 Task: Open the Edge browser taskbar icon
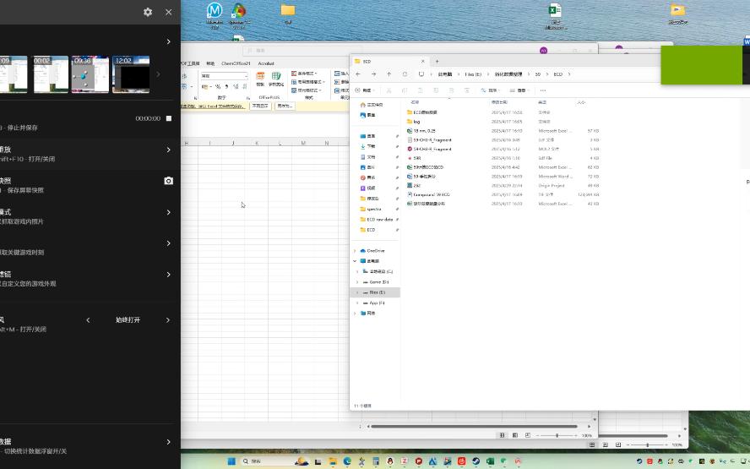pyautogui.click(x=347, y=461)
